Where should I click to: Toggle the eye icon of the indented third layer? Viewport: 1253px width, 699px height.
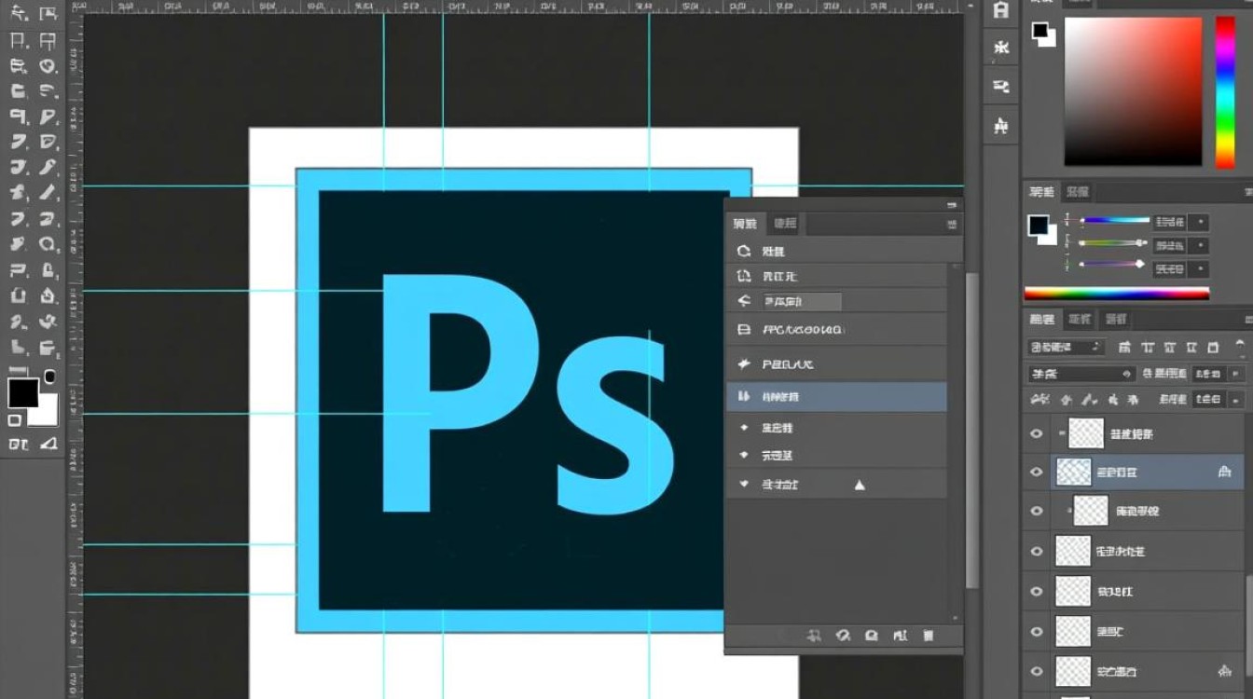click(x=1036, y=511)
